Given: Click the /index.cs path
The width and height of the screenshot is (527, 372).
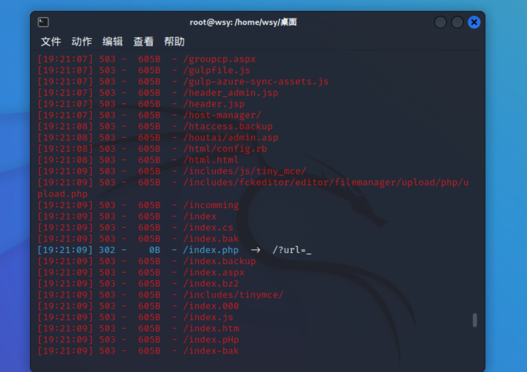Looking at the screenshot, I should (208, 228).
